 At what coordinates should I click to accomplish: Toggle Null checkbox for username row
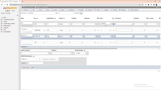click(x=98, y=30)
